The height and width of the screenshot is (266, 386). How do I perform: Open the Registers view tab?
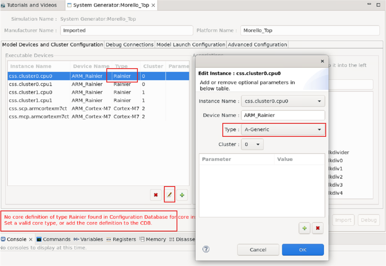[x=121, y=239]
